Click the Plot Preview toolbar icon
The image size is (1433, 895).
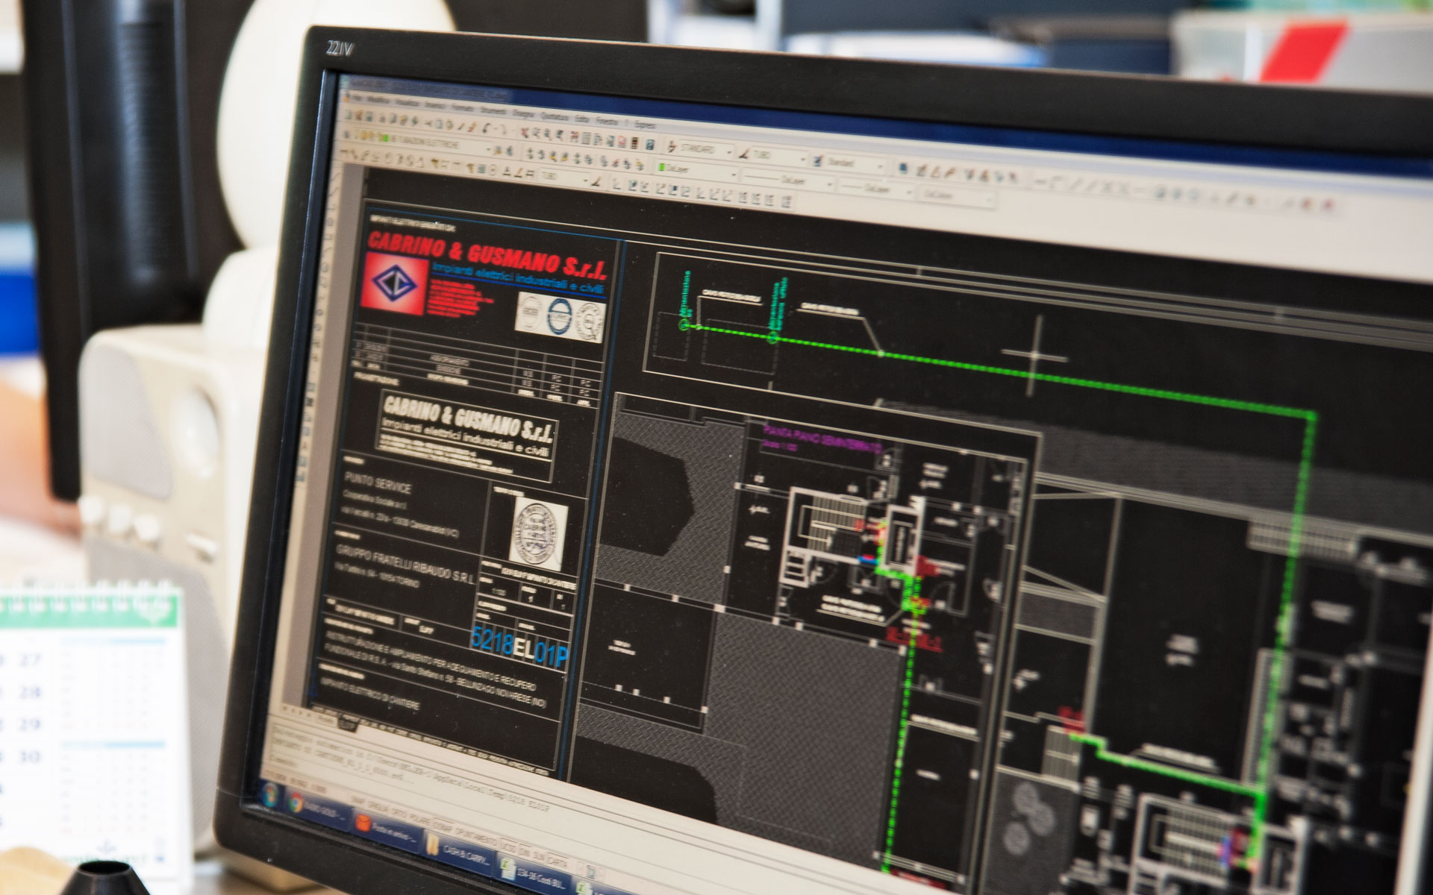393,119
